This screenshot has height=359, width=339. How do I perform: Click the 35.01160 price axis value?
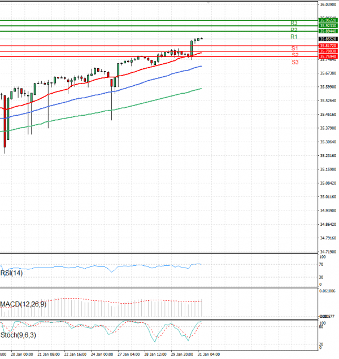(x=328, y=197)
